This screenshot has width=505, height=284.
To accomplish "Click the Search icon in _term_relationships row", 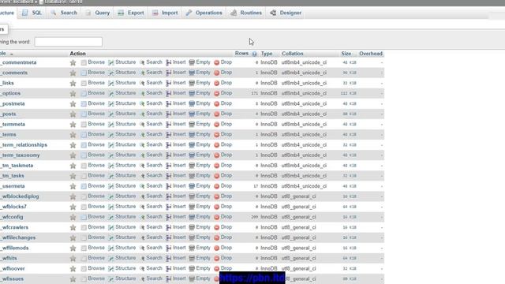I will tap(142, 145).
